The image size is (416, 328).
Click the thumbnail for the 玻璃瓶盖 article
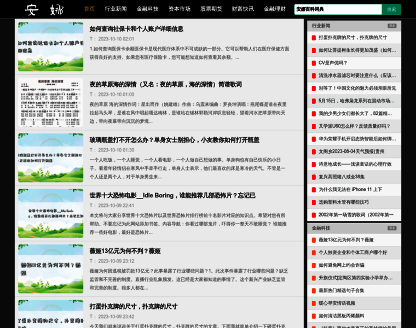click(x=51, y=157)
